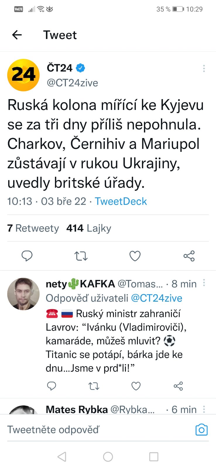Viewport: 216px width, 469px height.
Task: Attach photo with the camera icon
Action: click(x=201, y=430)
